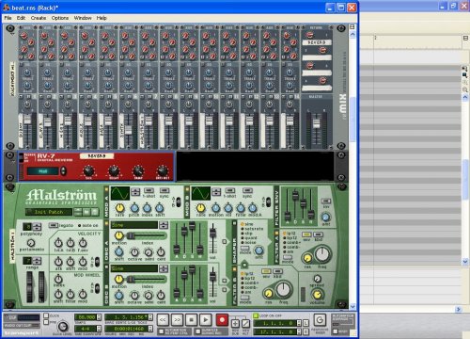Click the Malström yellow master volume knob

click(317, 295)
